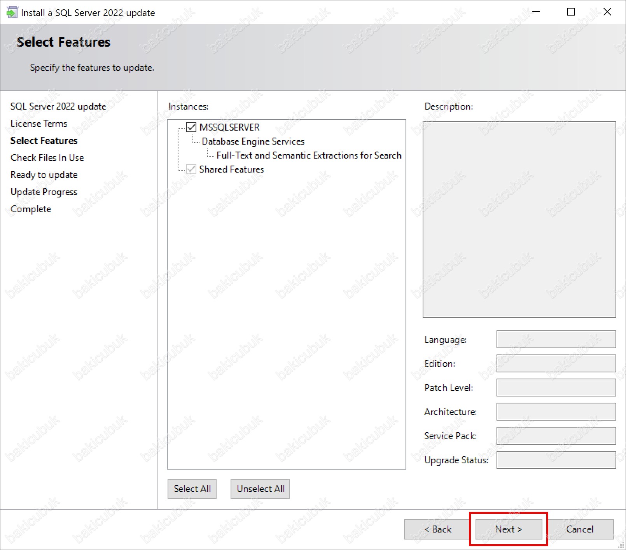Viewport: 626px width, 550px height.
Task: Click the Architecture field
Action: pyautogui.click(x=556, y=412)
